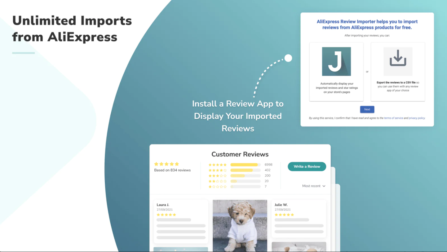Click the "27/09/2021" date on Laura J.'s review
Screen dimensions: 447x252
click(x=164, y=210)
